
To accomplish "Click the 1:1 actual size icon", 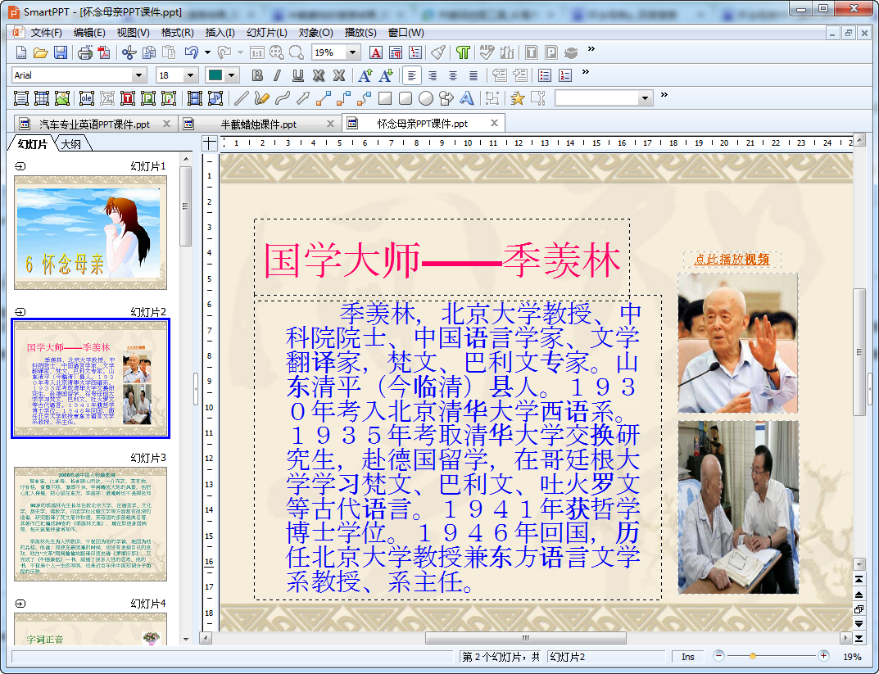I will (x=256, y=52).
